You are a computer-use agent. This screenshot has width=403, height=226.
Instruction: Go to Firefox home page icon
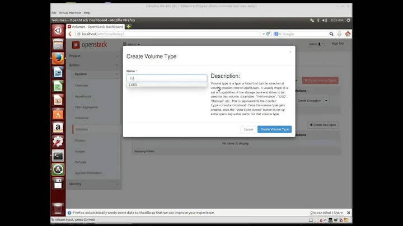point(348,34)
